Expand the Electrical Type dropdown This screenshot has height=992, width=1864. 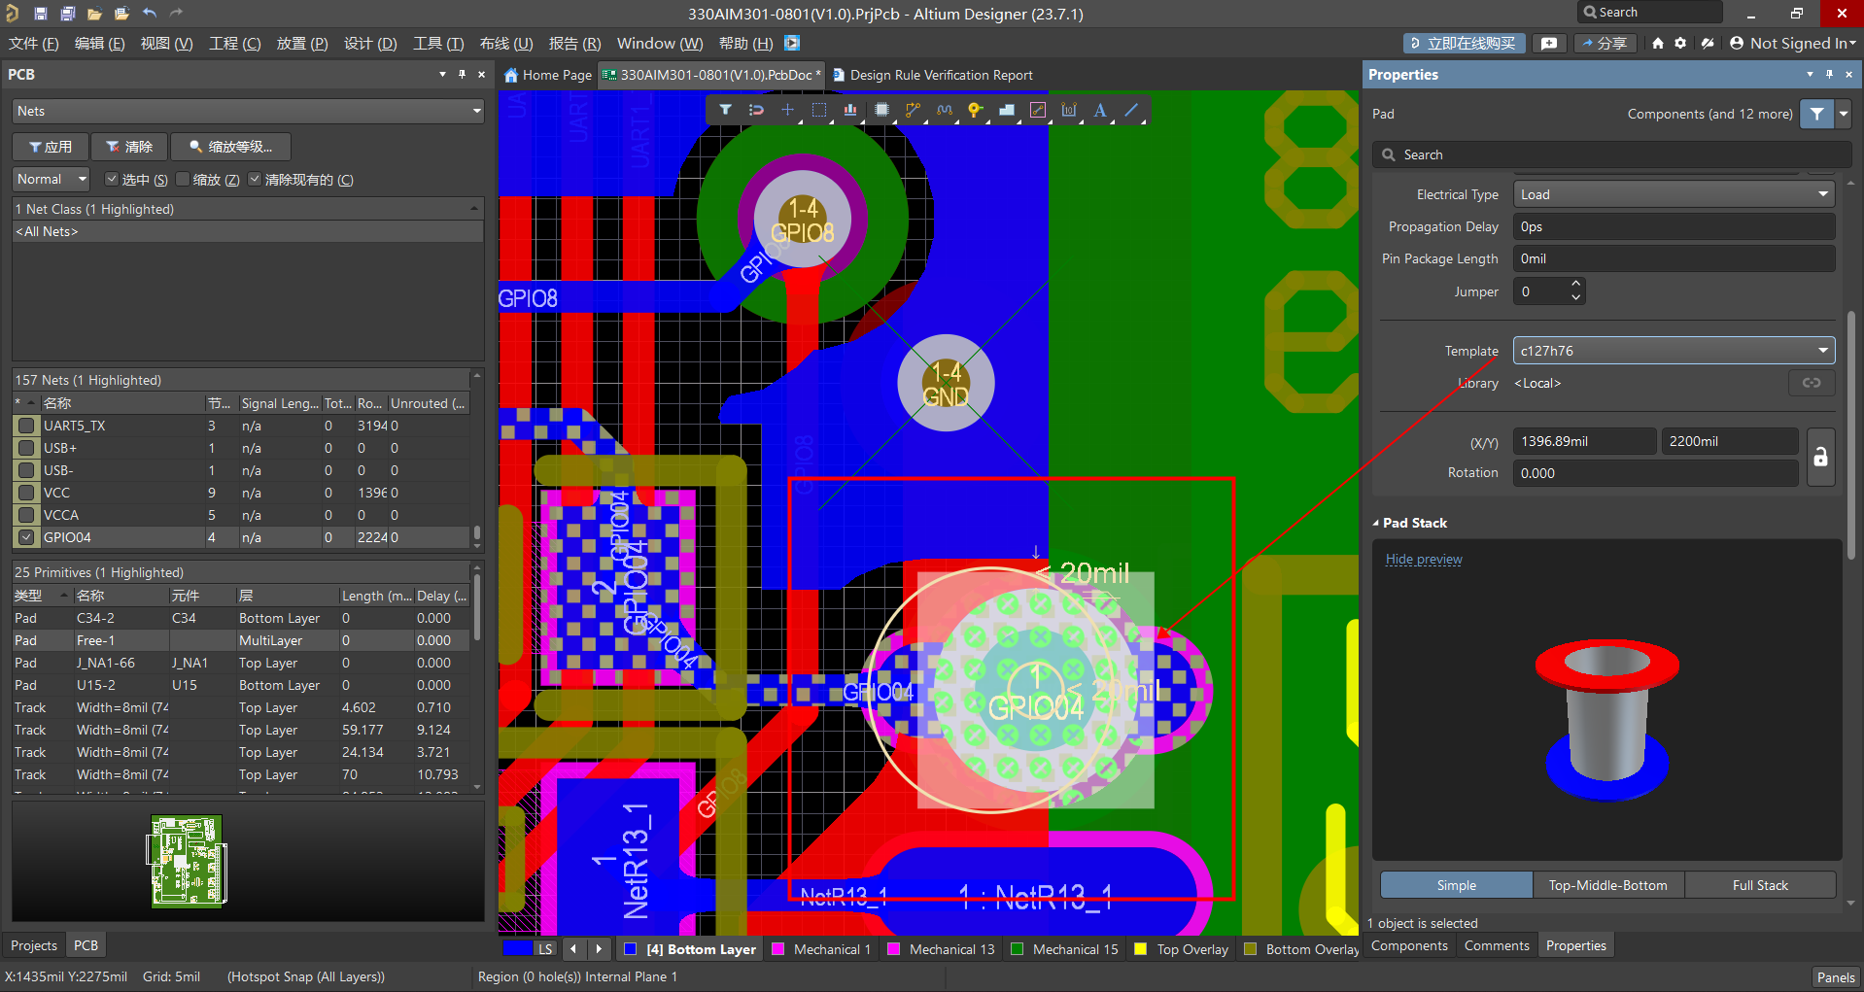click(x=1673, y=194)
